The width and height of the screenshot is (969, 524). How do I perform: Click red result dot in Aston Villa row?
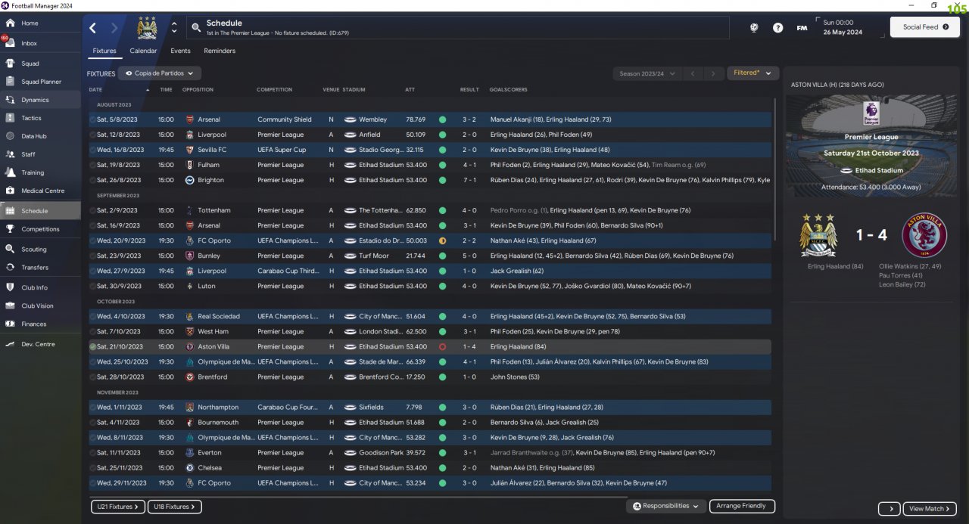(442, 346)
